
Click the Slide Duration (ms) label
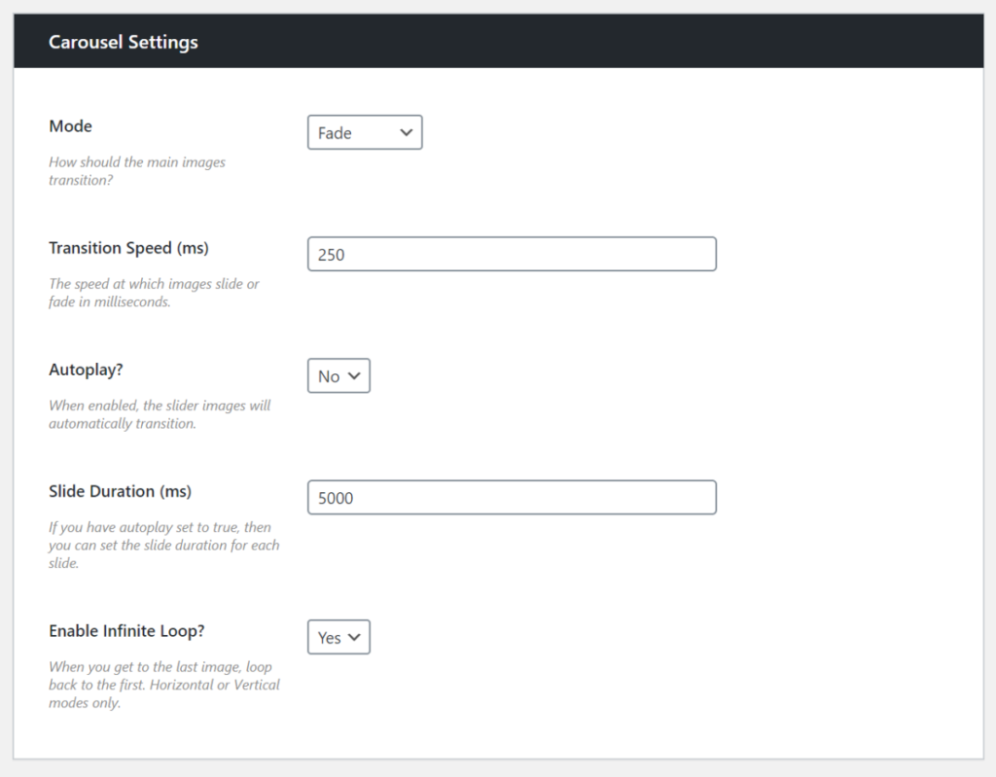[x=120, y=491]
